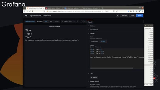This screenshot has width=160, height=90.
Task: Select the 25 de mai row in file manager
Action: coord(149,57)
